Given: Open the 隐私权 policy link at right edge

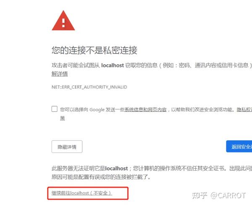Looking at the screenshot, I should 244,109.
